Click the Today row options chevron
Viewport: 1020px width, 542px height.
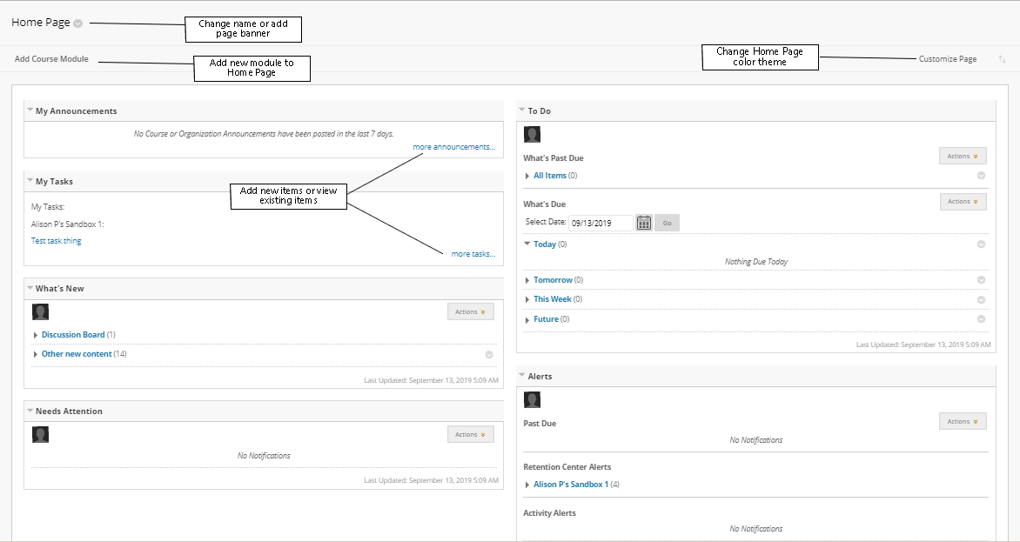(981, 244)
